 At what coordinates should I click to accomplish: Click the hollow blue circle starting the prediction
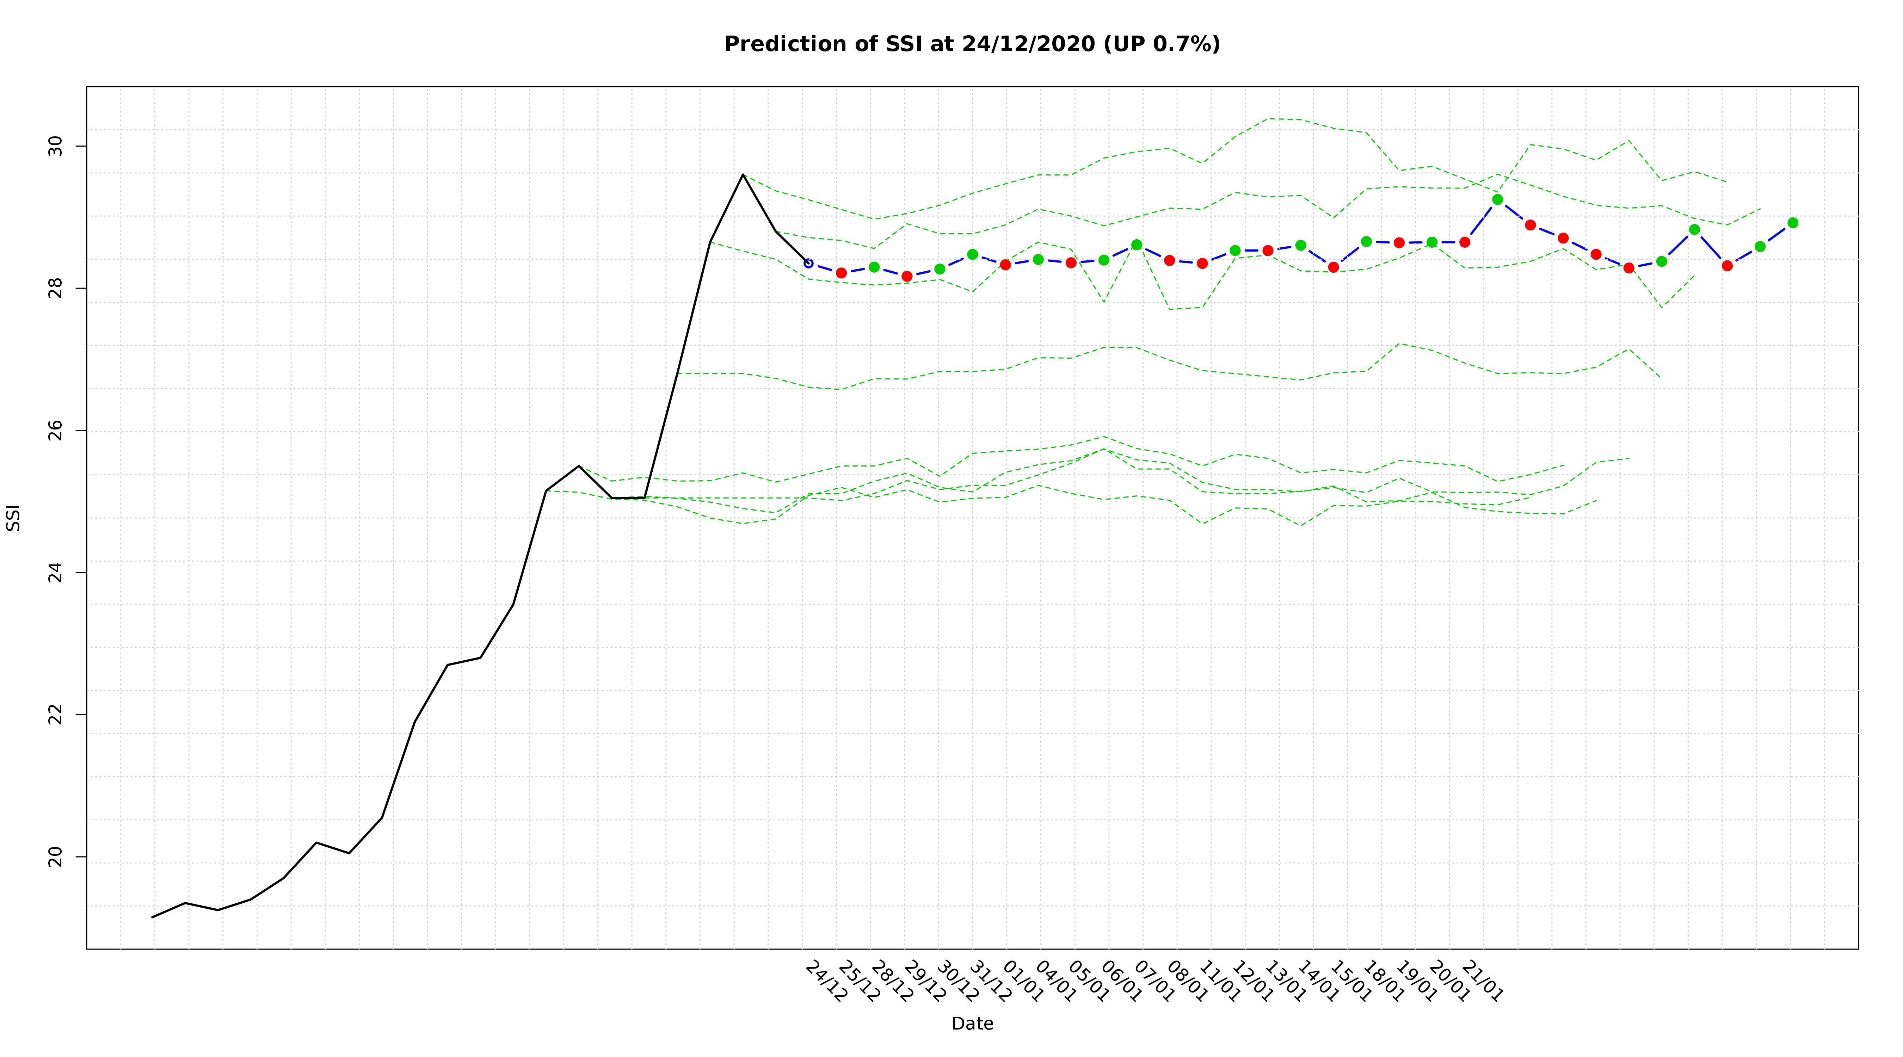[x=808, y=263]
